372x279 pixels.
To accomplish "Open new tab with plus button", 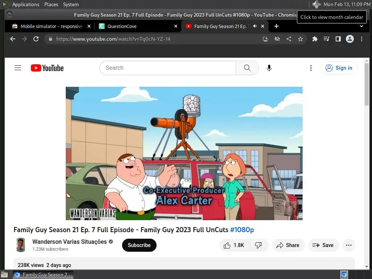I will click(x=276, y=26).
